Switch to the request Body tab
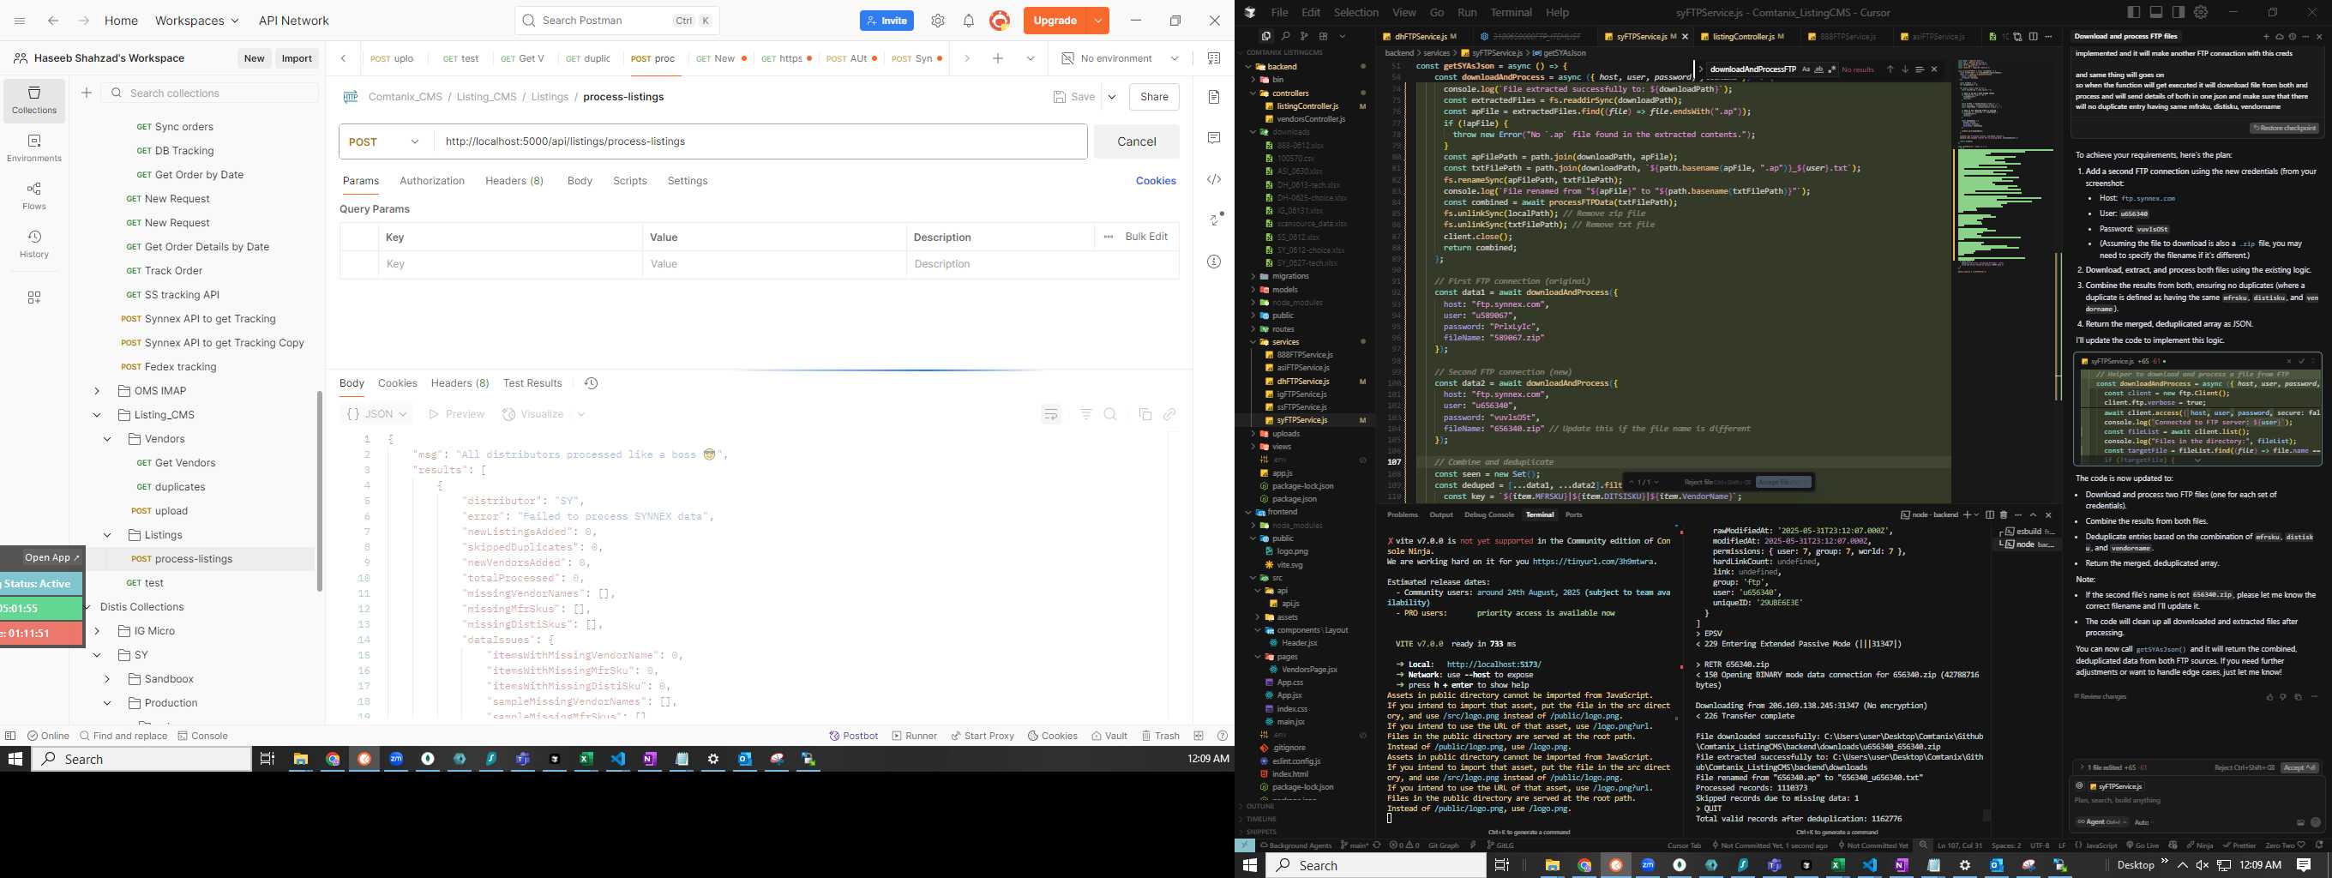 click(580, 181)
